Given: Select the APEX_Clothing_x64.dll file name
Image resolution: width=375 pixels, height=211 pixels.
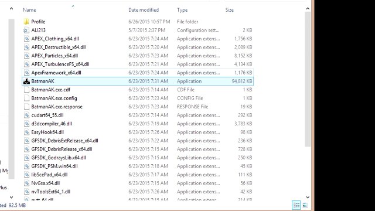Looking at the screenshot, I should (55, 39).
